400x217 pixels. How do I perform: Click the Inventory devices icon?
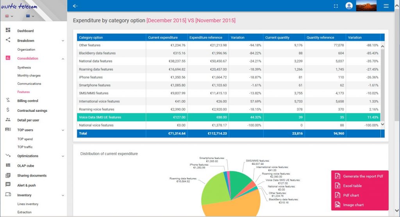coord(8,194)
